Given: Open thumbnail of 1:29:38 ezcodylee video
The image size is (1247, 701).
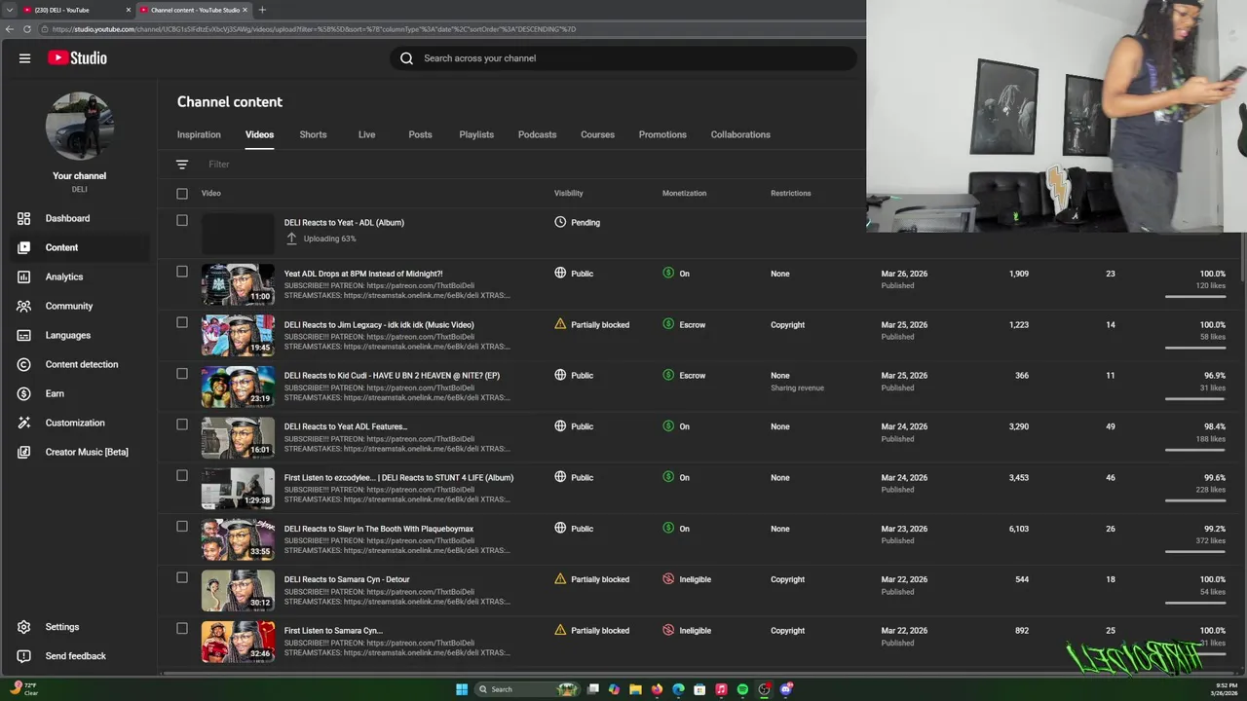Looking at the screenshot, I should tap(238, 489).
